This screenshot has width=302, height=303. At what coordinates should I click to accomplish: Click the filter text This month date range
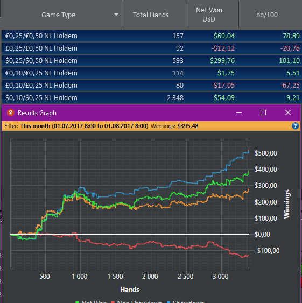84,126
